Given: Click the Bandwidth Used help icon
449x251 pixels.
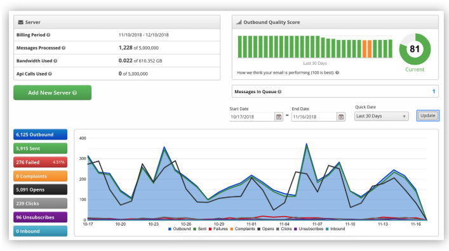Looking at the screenshot, I should 55,61.
